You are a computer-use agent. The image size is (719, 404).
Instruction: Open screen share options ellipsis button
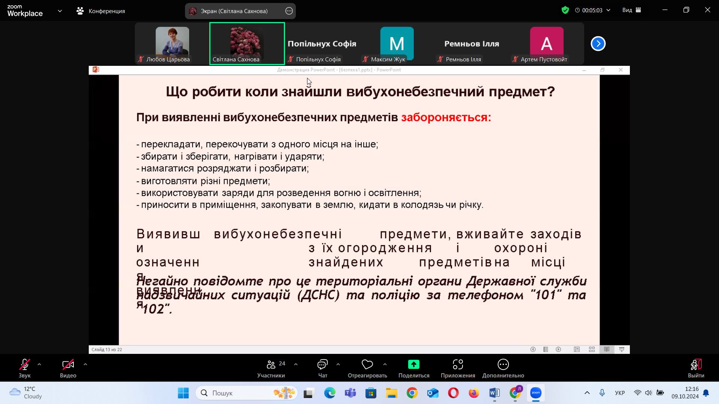point(289,11)
